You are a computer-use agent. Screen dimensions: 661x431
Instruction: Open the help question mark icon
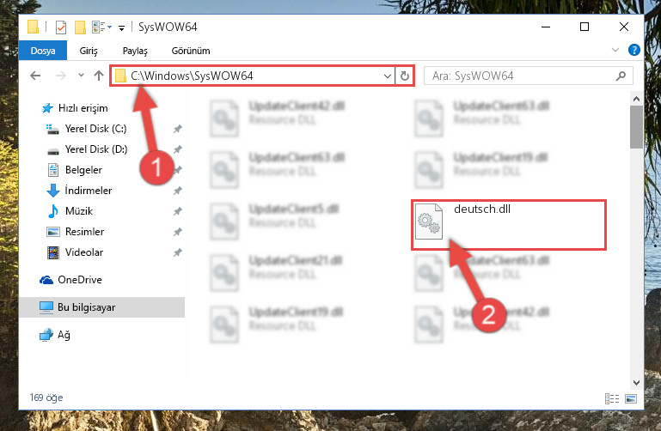tap(633, 50)
